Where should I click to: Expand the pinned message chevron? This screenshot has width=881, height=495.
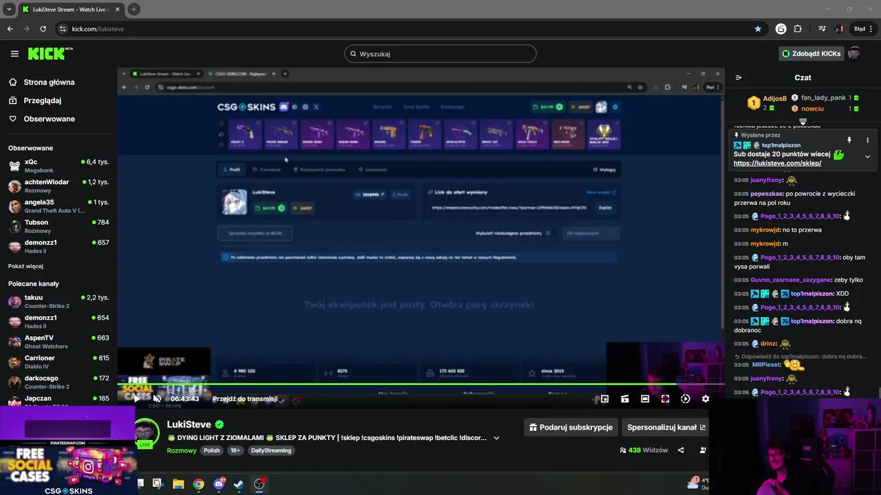pos(867,157)
